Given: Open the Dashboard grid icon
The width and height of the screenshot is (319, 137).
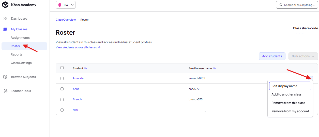Looking at the screenshot, I should tap(5, 19).
